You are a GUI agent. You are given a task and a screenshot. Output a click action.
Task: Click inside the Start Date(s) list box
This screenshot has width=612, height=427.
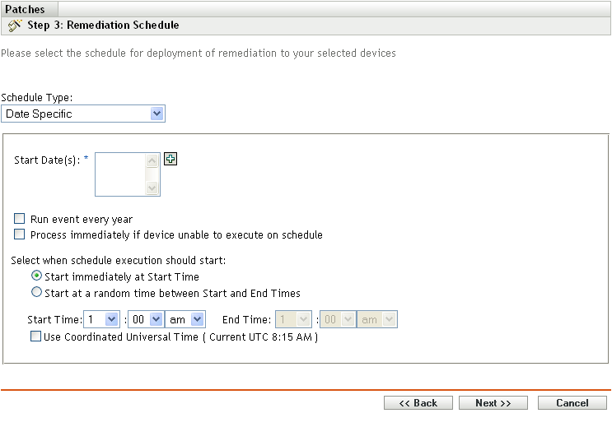pyautogui.click(x=120, y=174)
